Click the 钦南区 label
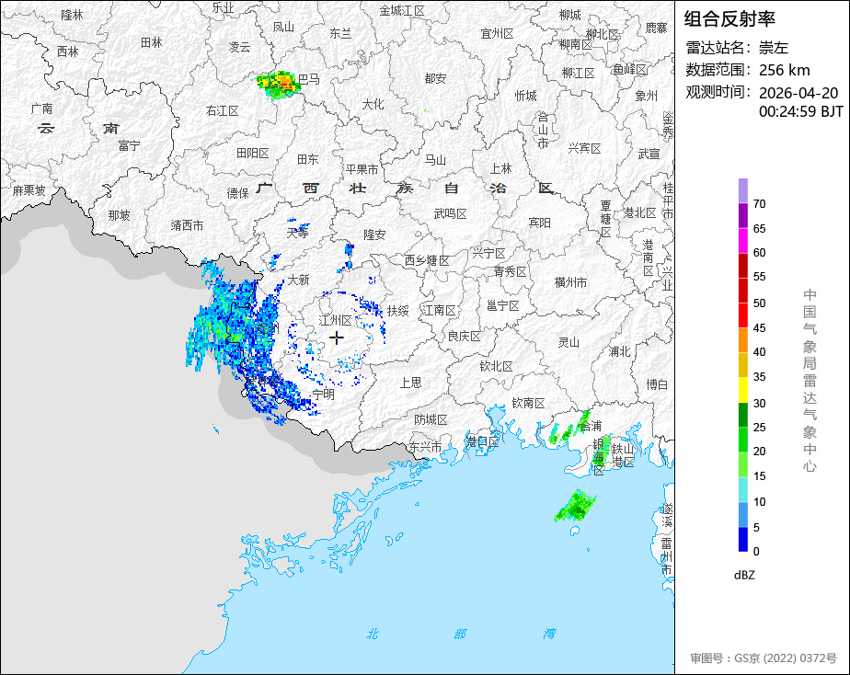 point(529,403)
